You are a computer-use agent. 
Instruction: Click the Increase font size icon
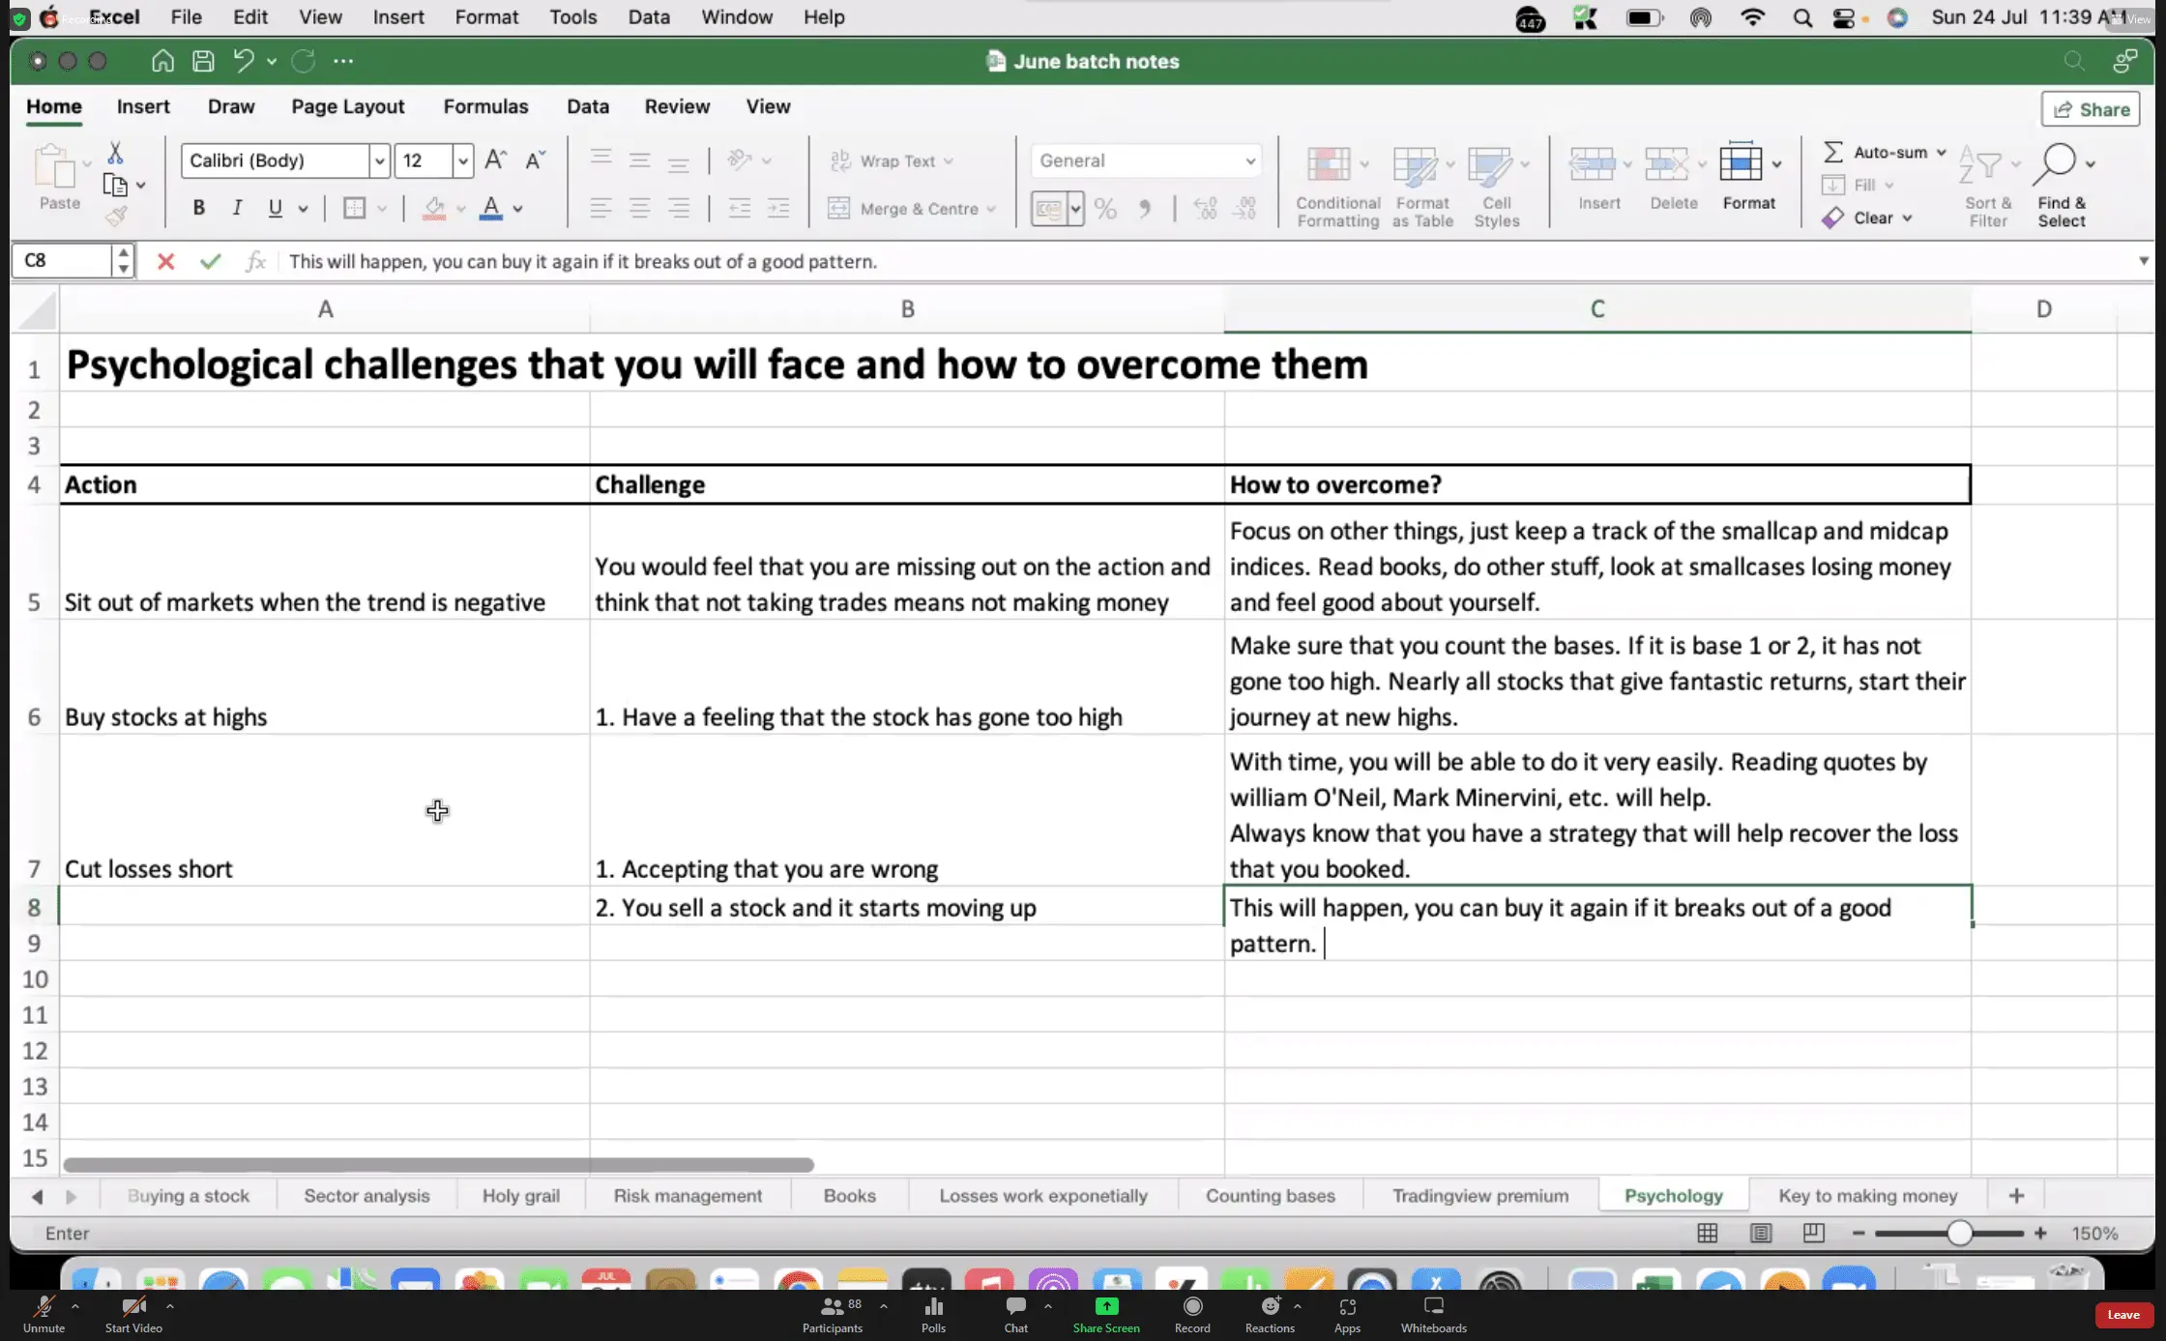[x=495, y=160]
